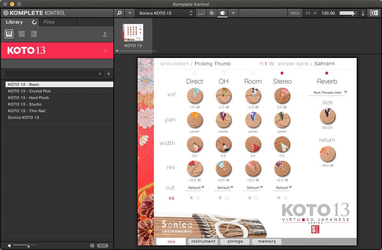This screenshot has width=382, height=250.
Task: Open the Files tab in the browser
Action: click(49, 22)
